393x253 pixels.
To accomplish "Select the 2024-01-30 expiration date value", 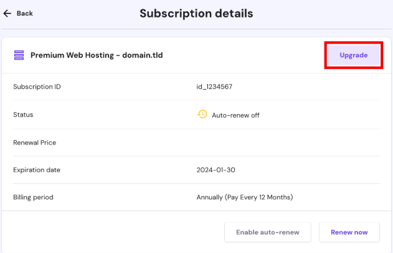I will tap(215, 169).
